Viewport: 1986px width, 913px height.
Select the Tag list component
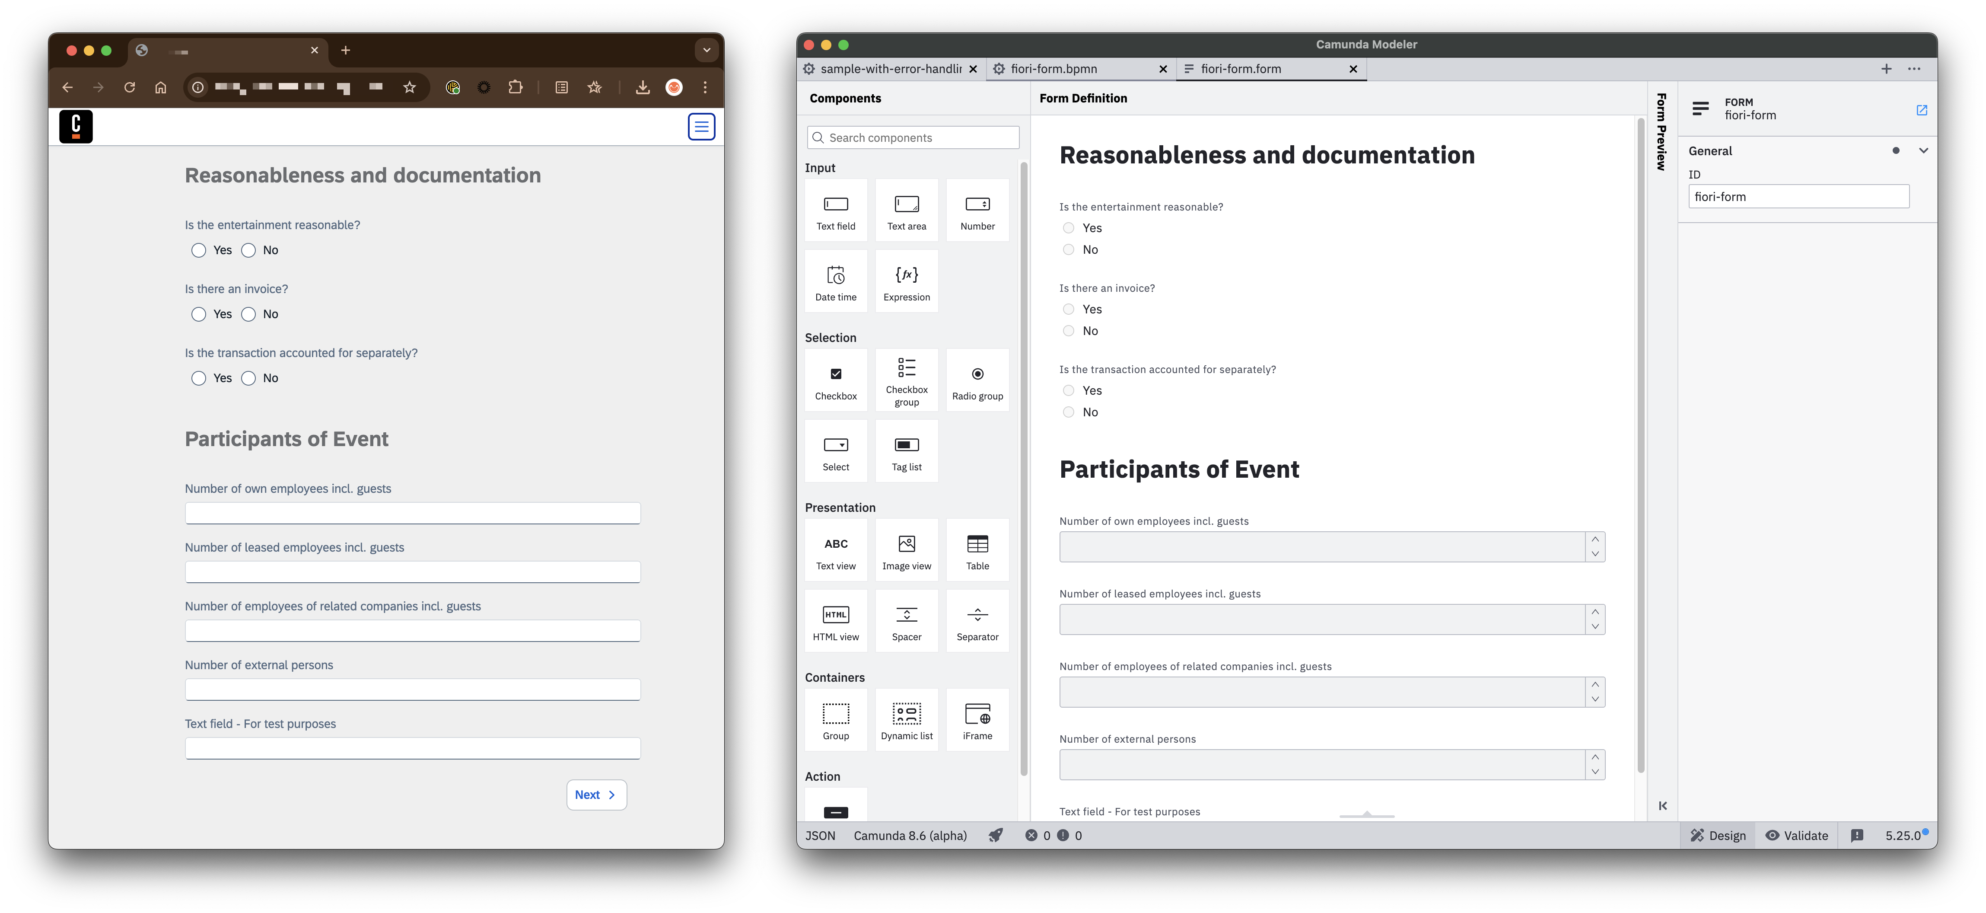[906, 451]
